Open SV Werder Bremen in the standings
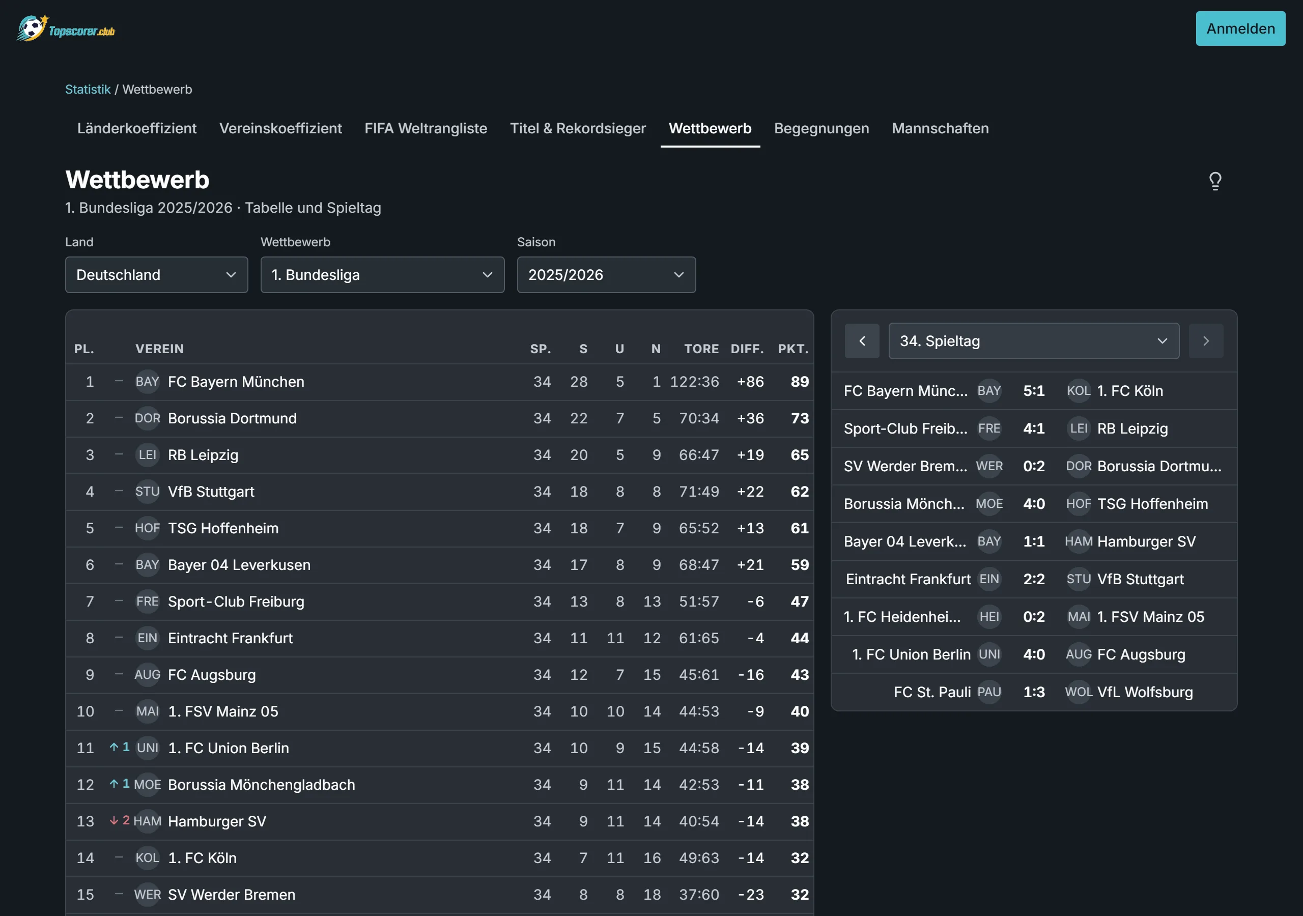 pos(232,895)
